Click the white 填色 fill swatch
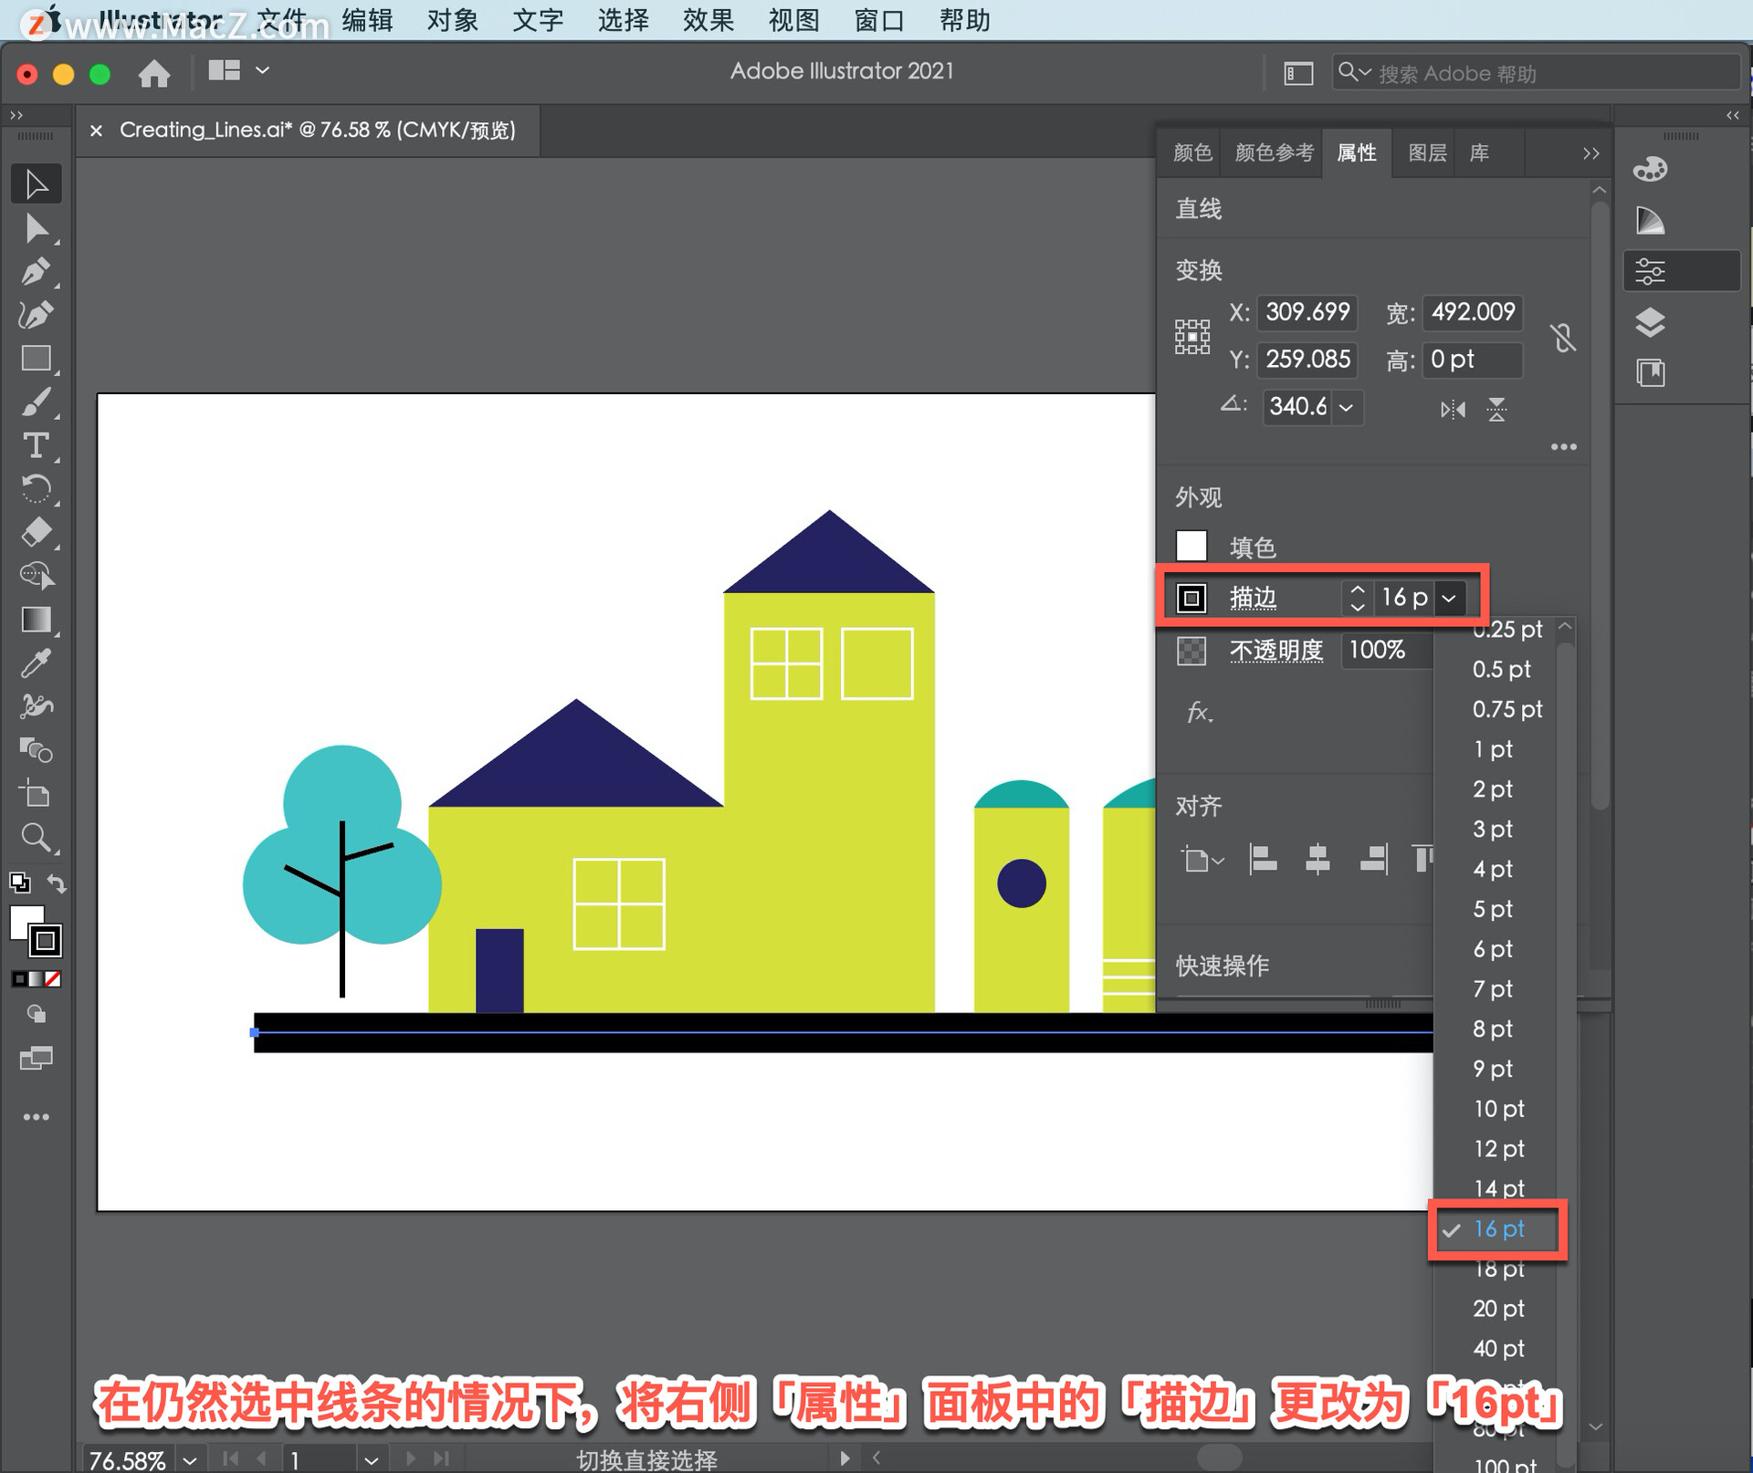The image size is (1753, 1473). click(1191, 546)
